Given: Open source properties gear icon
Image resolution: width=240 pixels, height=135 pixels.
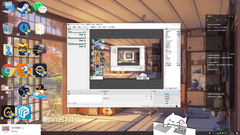Looking at the screenshot, I should tap(171, 88).
